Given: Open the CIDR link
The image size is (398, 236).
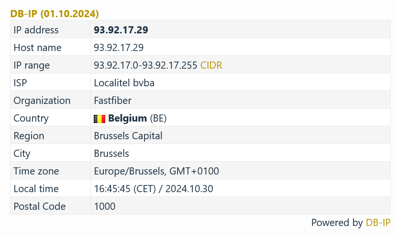Looking at the screenshot, I should point(211,65).
